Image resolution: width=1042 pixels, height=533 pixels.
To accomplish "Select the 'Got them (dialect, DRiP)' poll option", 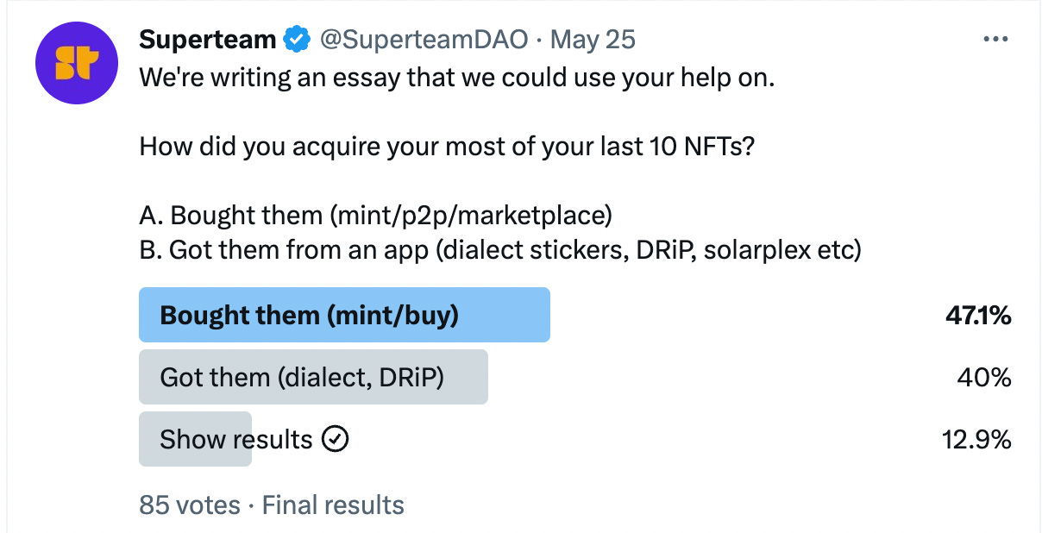I will pos(313,377).
